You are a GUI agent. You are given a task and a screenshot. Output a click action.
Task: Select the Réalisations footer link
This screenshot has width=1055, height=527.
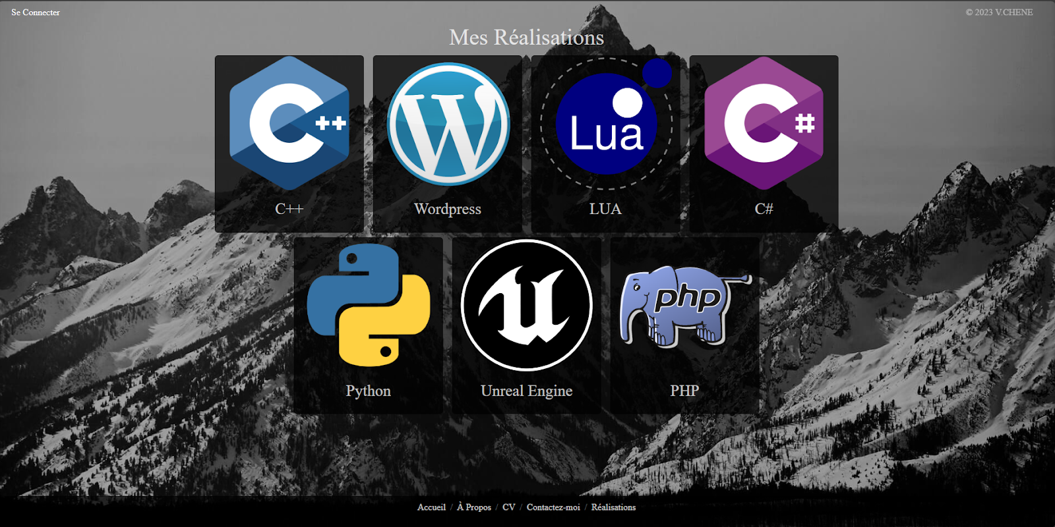613,507
